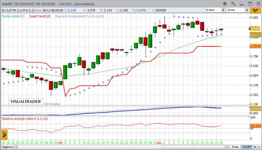Click the maximum price M: 3.114 value
The width and height of the screenshot is (262, 150).
(x=106, y=10)
